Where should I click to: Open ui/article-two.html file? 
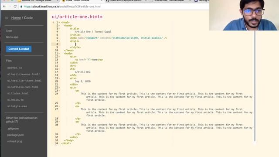point(23,87)
